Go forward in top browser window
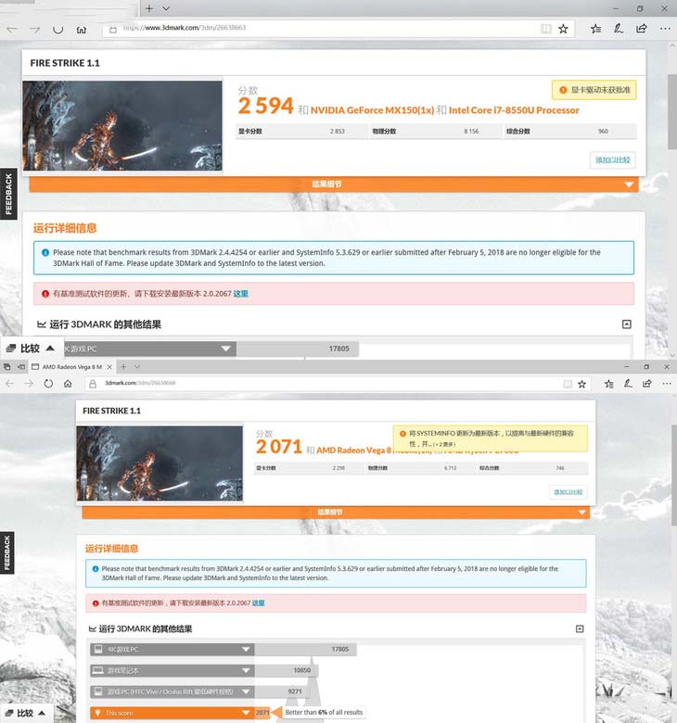677x723 pixels. (34, 29)
